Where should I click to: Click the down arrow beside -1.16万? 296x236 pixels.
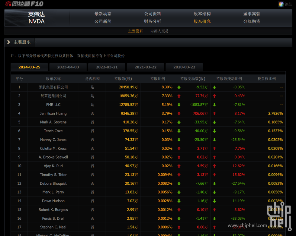pos(179,201)
